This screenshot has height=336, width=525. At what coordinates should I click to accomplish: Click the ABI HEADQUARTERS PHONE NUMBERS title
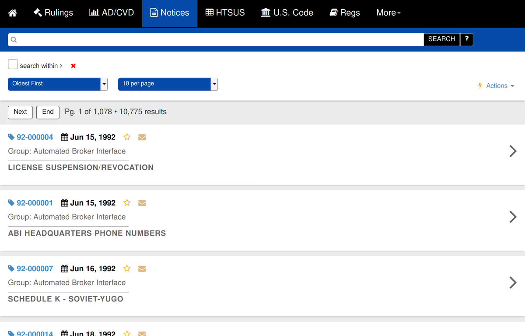coord(87,233)
